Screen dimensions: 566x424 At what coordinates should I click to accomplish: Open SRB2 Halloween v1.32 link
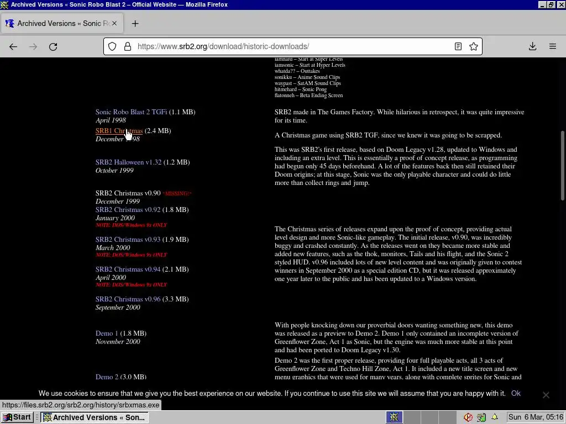[x=128, y=162]
